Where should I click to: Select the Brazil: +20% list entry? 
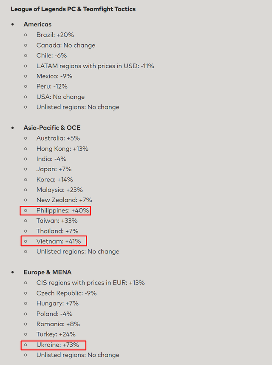(55, 35)
